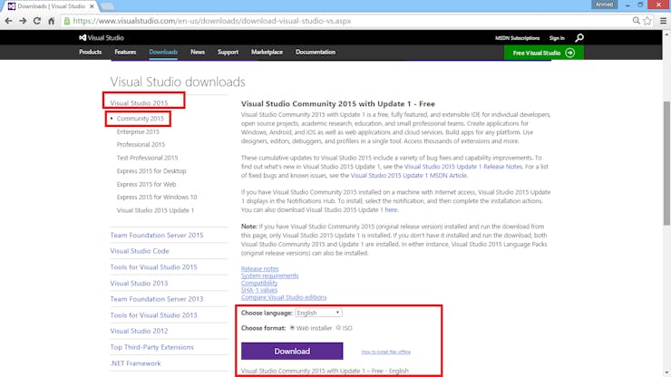Viewport: 671px width, 377px height.
Task: Open Top Third-Party Extensions section
Action: pos(152,347)
